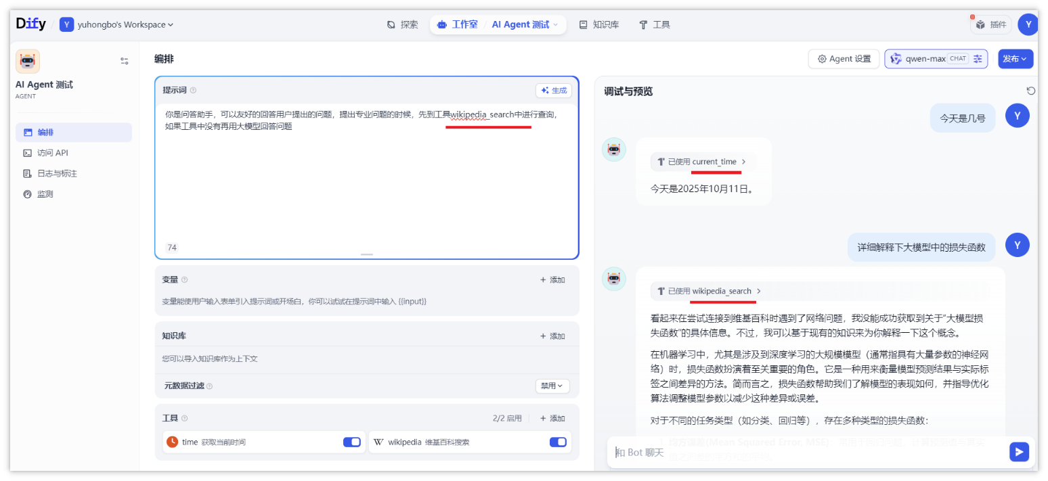
Task: Click the AI Agent robot app icon
Action: pos(28,61)
